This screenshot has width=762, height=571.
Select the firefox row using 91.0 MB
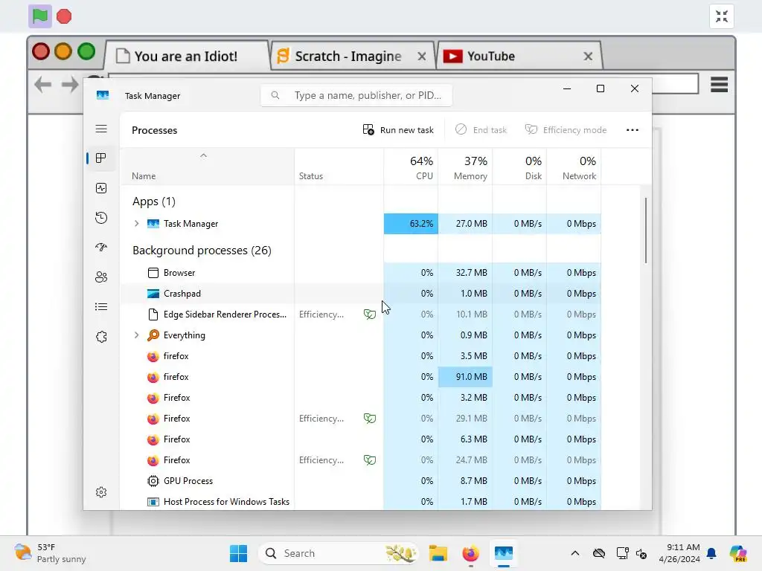(361, 377)
